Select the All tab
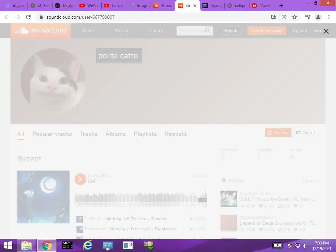Screen dimensions: 336x252 pyautogui.click(x=21, y=134)
